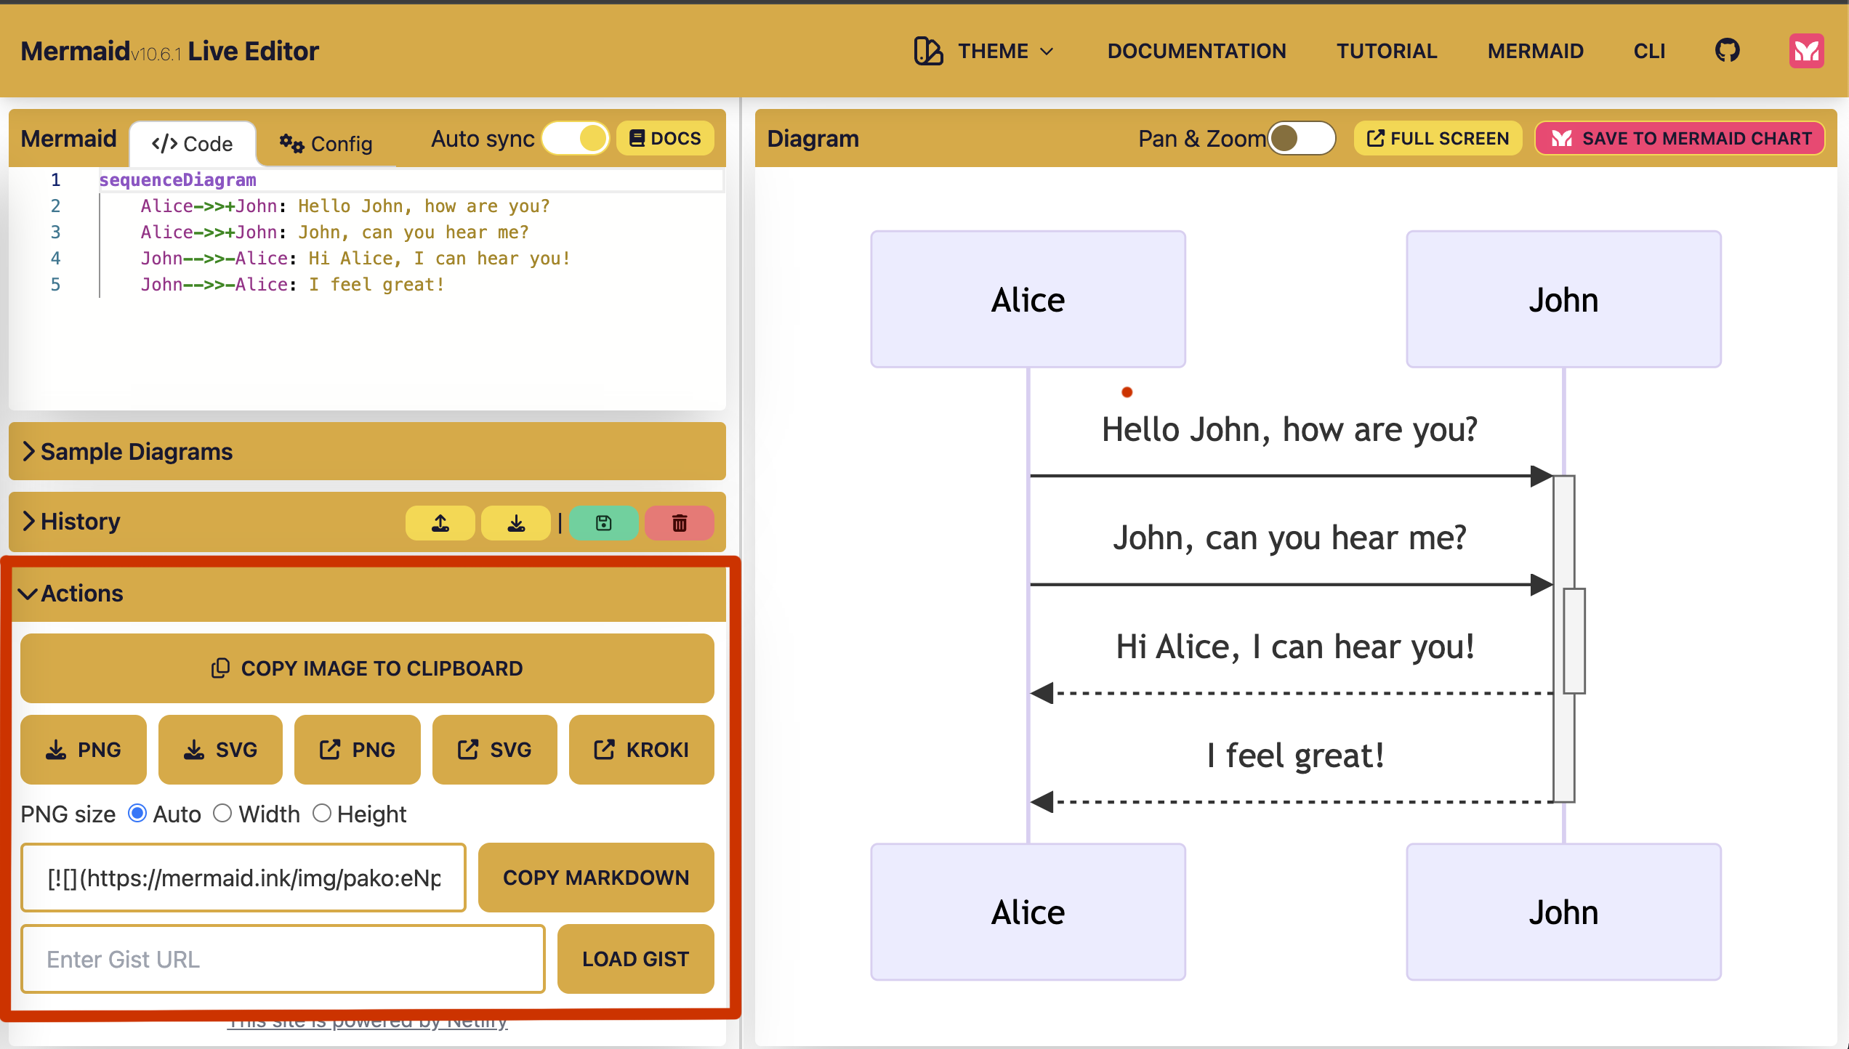Viewport: 1849px width, 1049px height.
Task: Disable the Auto sync toggle
Action: point(576,138)
